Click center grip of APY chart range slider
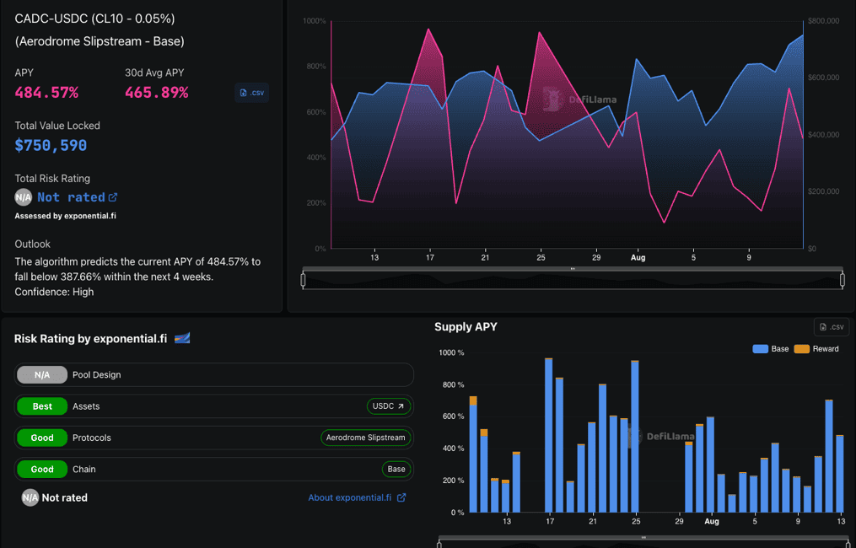The width and height of the screenshot is (856, 548). [573, 269]
